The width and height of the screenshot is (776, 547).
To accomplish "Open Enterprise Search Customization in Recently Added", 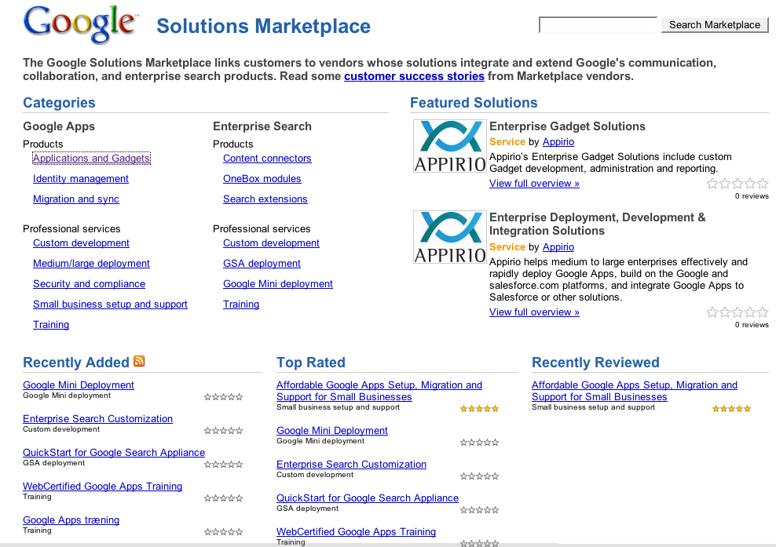I will point(98,418).
